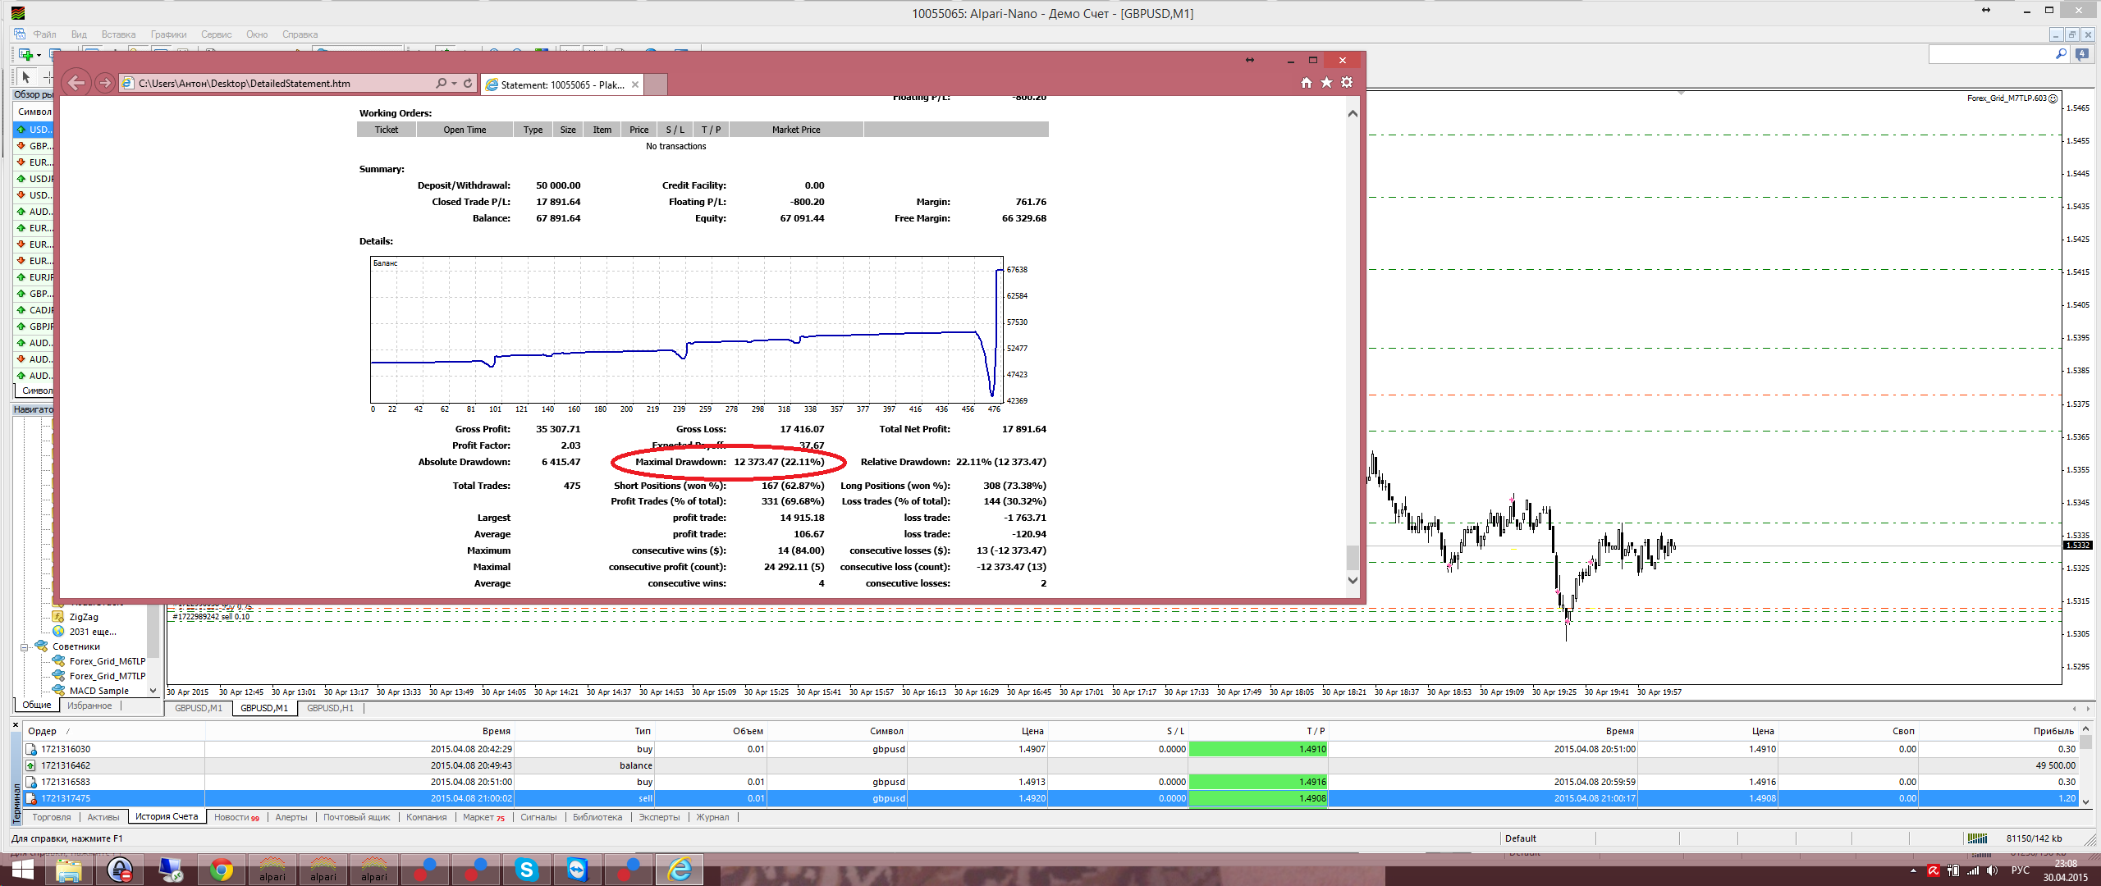Select order 1721316030 row

click(1050, 749)
